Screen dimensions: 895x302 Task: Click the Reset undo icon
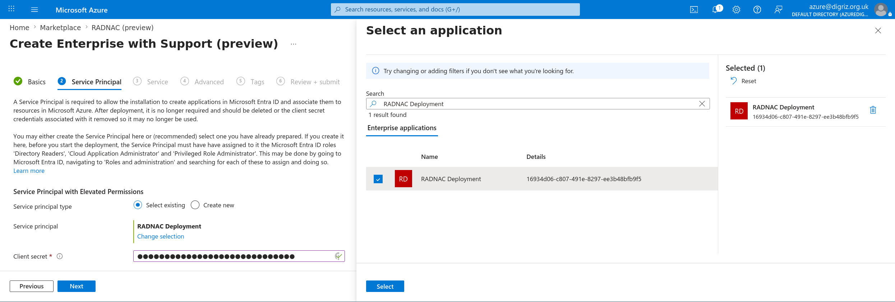[x=733, y=81]
